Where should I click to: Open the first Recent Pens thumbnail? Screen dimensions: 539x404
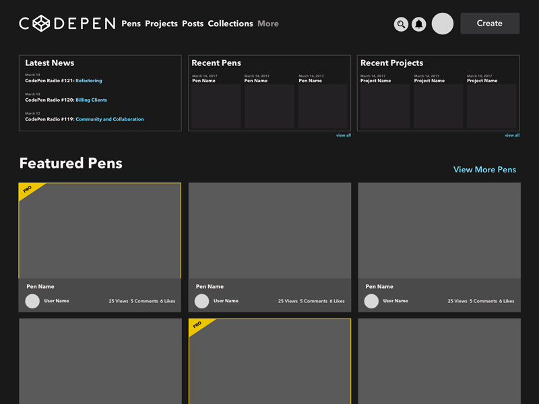point(216,106)
